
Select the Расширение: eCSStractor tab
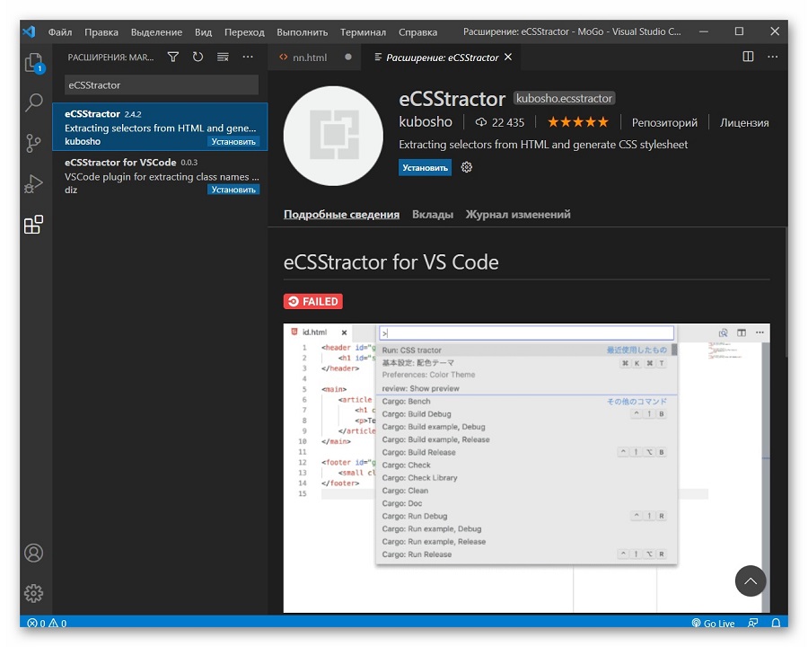pyautogui.click(x=442, y=58)
